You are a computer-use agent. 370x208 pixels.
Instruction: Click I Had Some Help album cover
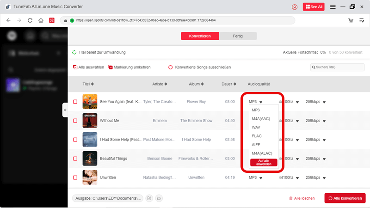(90, 140)
